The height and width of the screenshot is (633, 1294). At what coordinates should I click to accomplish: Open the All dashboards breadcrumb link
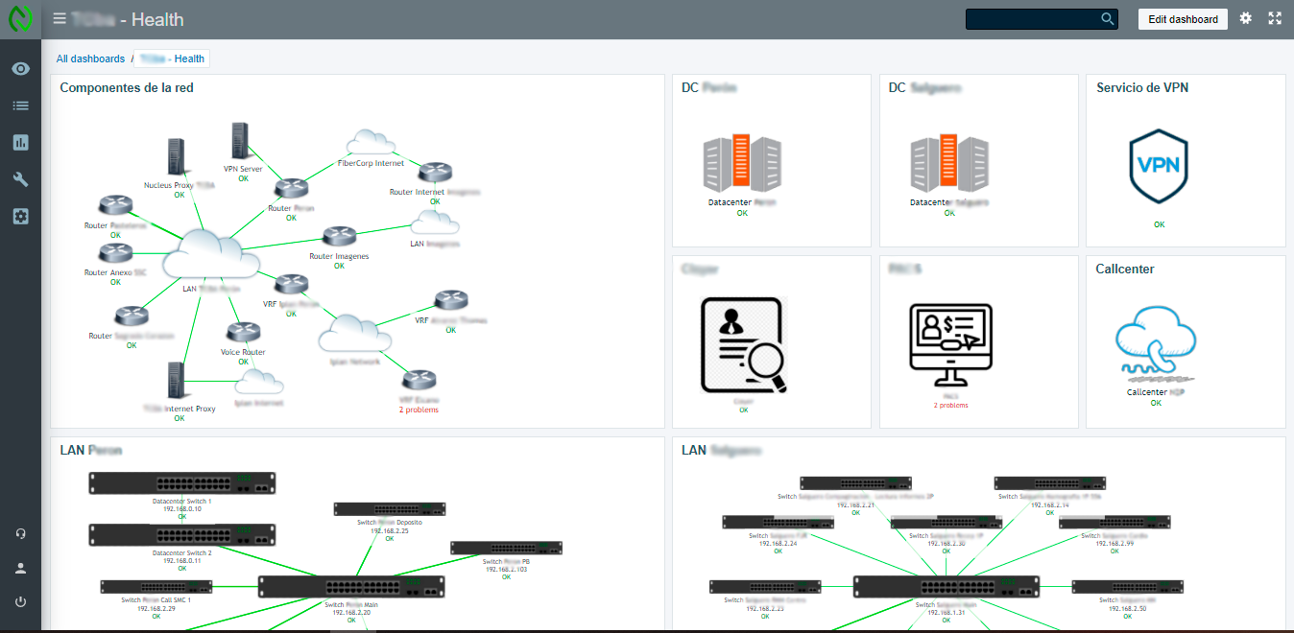click(90, 59)
